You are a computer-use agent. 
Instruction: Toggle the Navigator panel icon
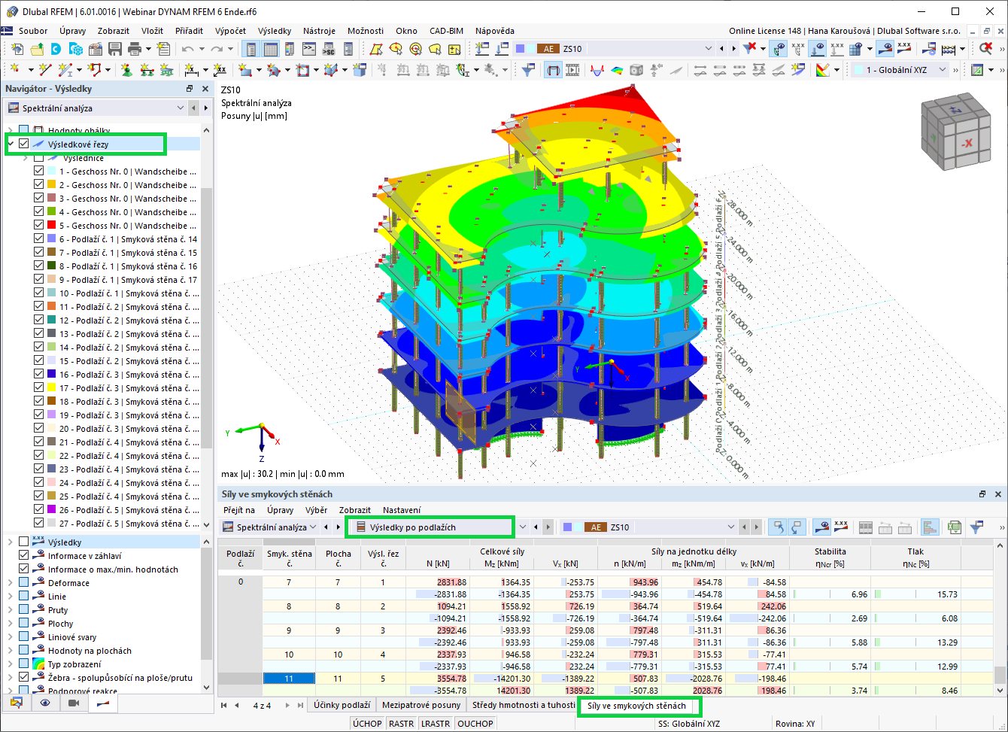[x=250, y=49]
